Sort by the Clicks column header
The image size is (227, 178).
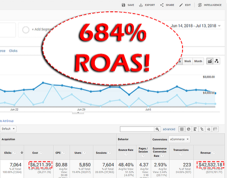8,153
